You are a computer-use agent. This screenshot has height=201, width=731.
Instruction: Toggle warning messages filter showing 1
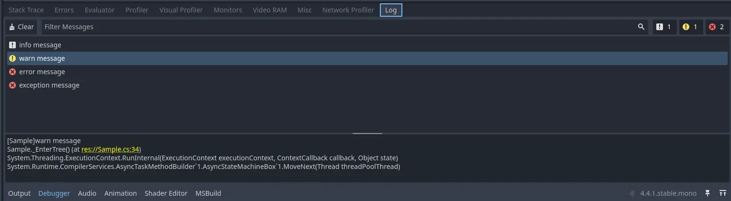690,27
